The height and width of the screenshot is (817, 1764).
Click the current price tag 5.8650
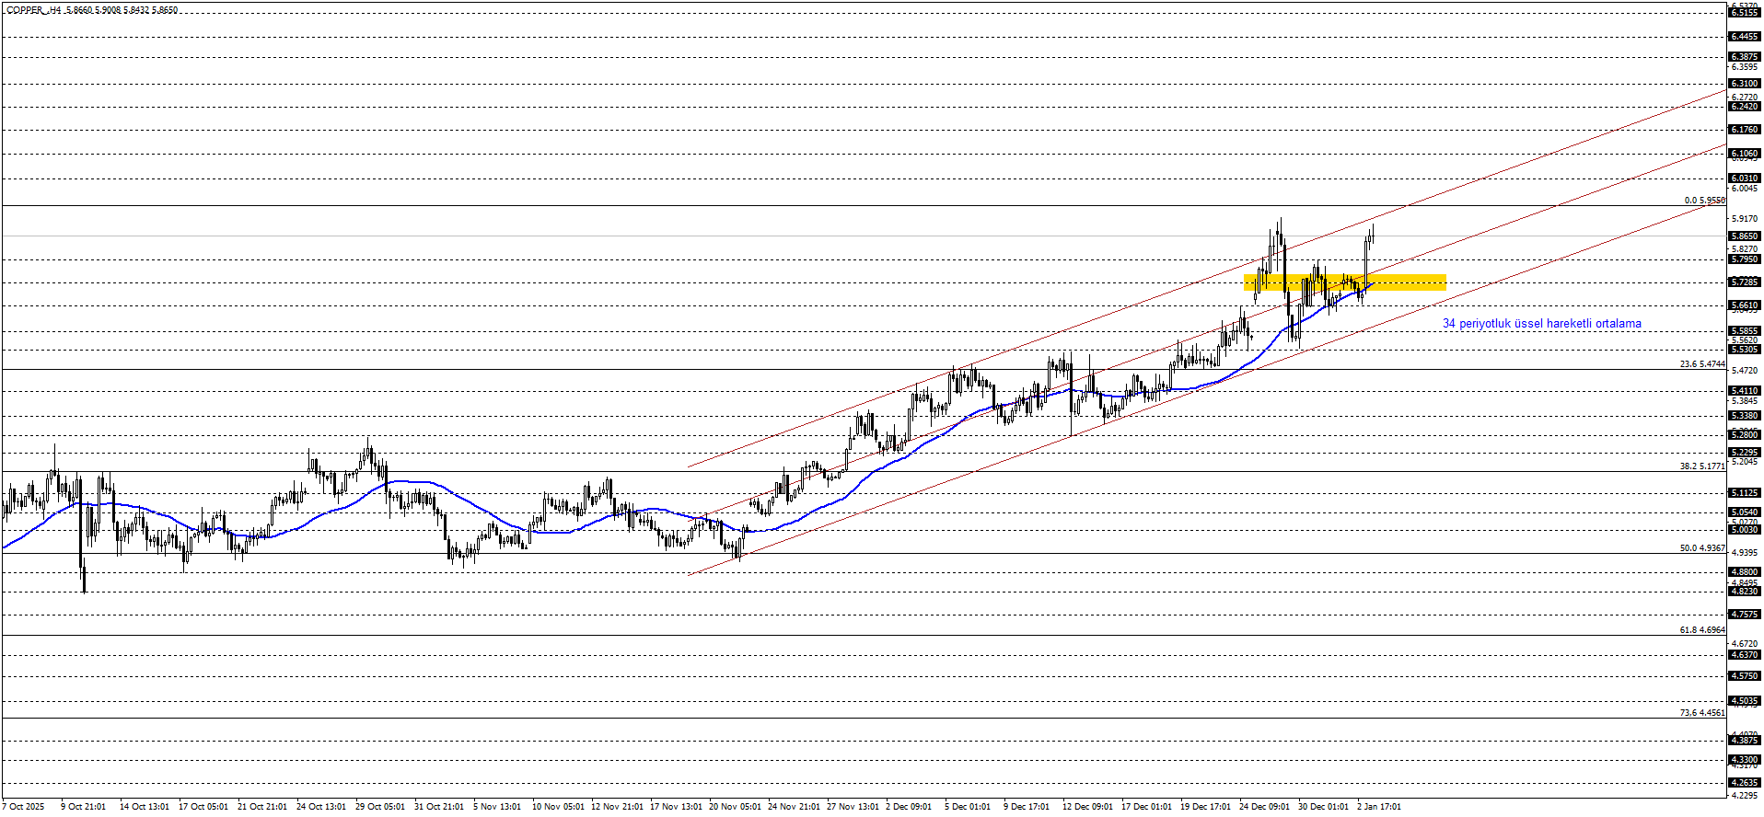[1745, 236]
